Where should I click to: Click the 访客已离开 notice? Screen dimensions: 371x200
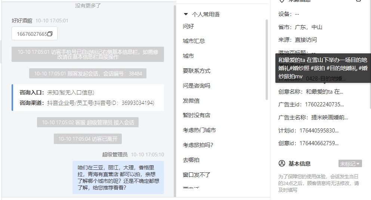click(88, 139)
